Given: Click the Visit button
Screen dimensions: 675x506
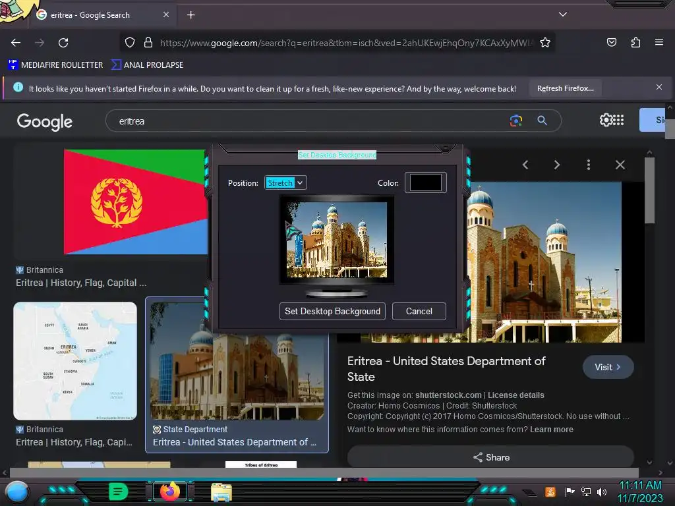Looking at the screenshot, I should coord(608,367).
